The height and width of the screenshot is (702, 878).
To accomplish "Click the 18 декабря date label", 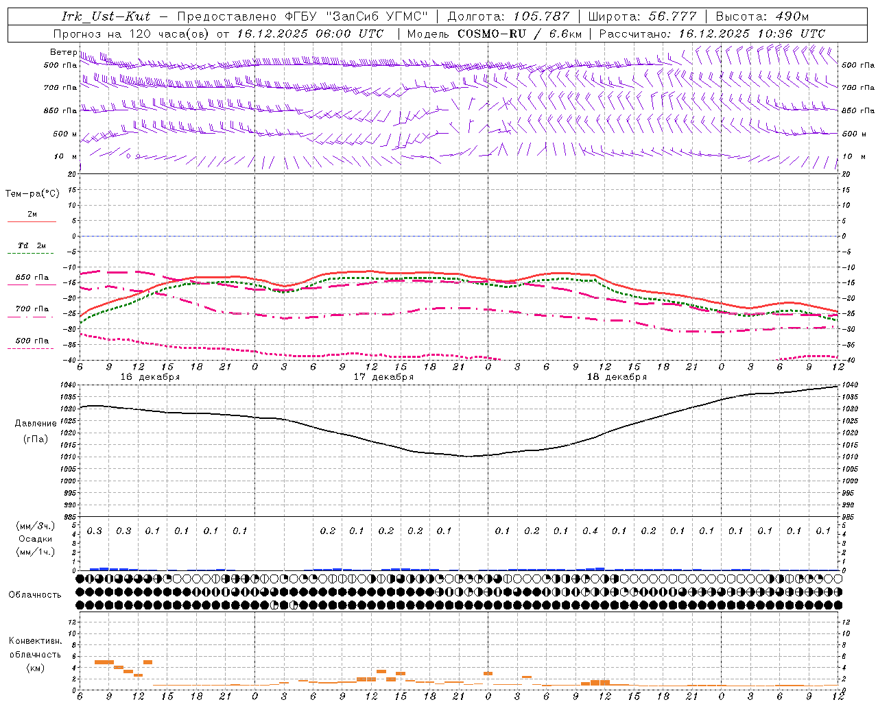I will [617, 377].
